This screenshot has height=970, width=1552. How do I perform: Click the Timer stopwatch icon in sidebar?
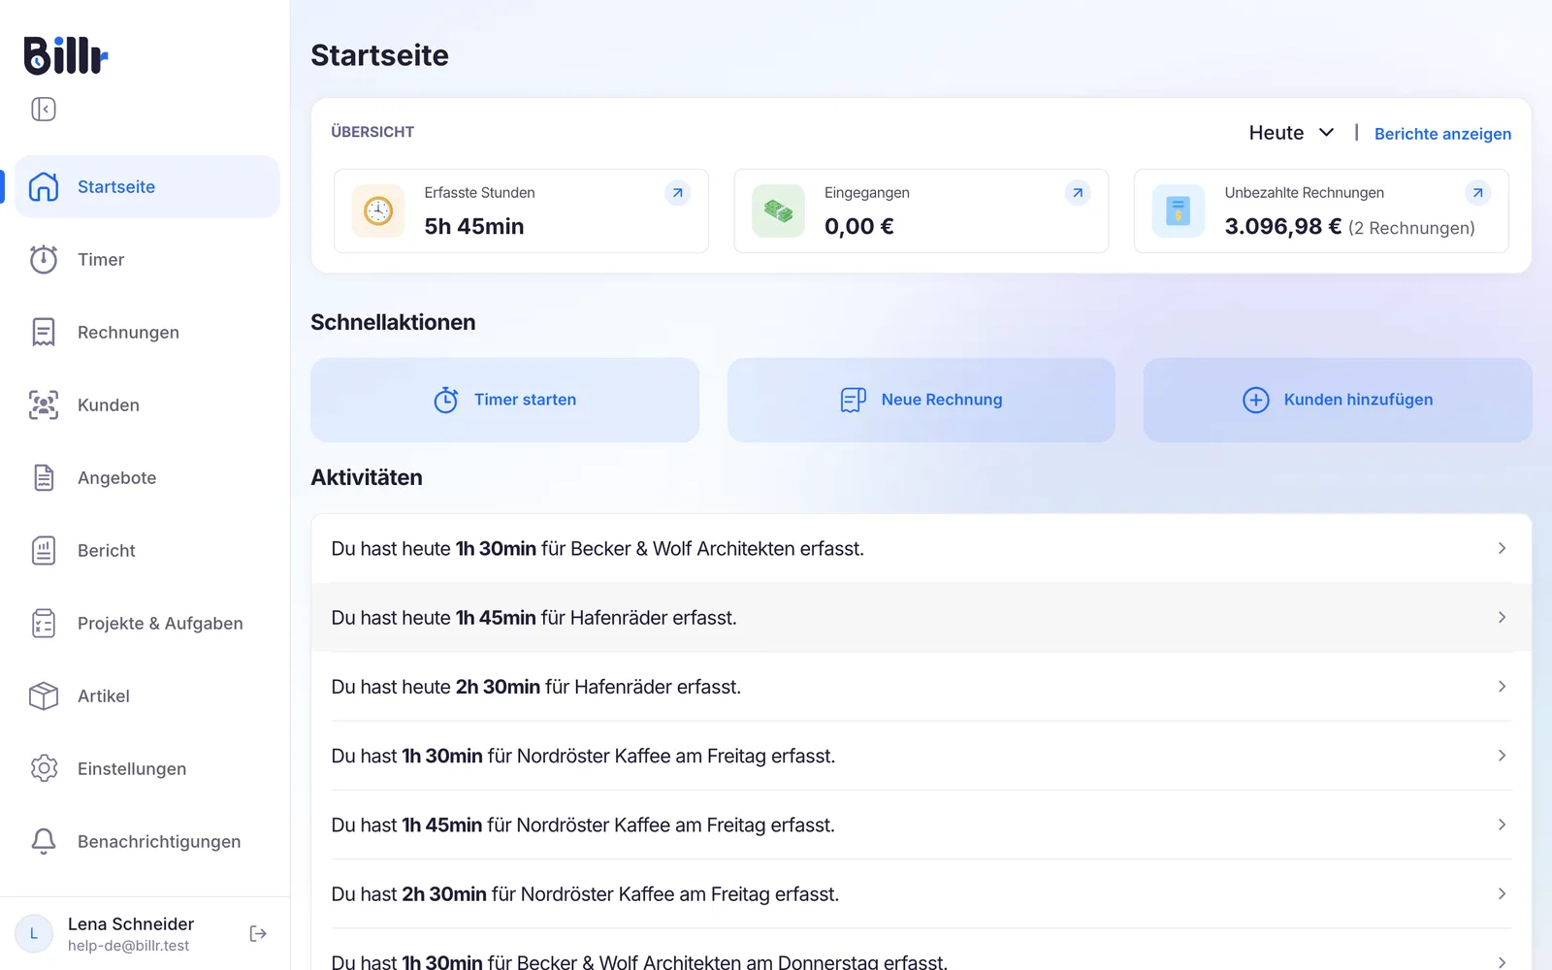(x=44, y=259)
